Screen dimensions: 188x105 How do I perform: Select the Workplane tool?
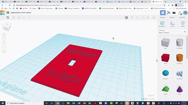pyautogui.click(x=162, y=24)
